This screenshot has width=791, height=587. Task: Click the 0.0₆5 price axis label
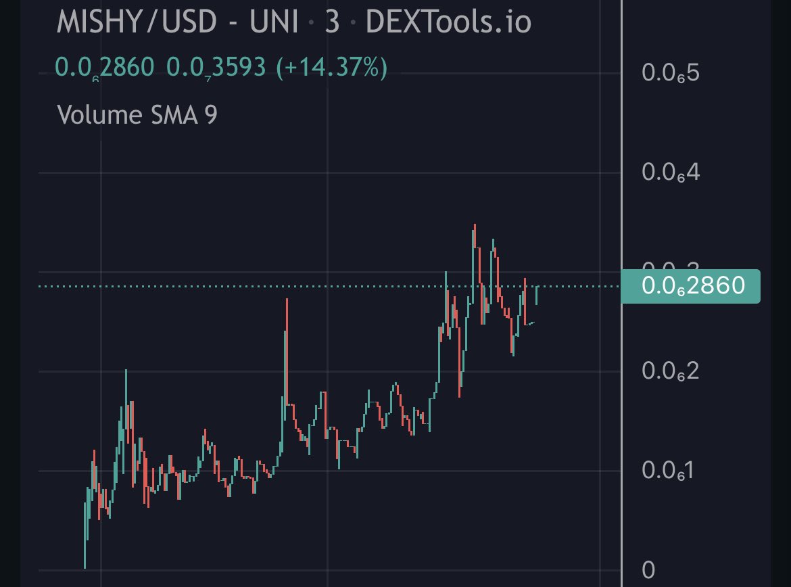point(671,72)
